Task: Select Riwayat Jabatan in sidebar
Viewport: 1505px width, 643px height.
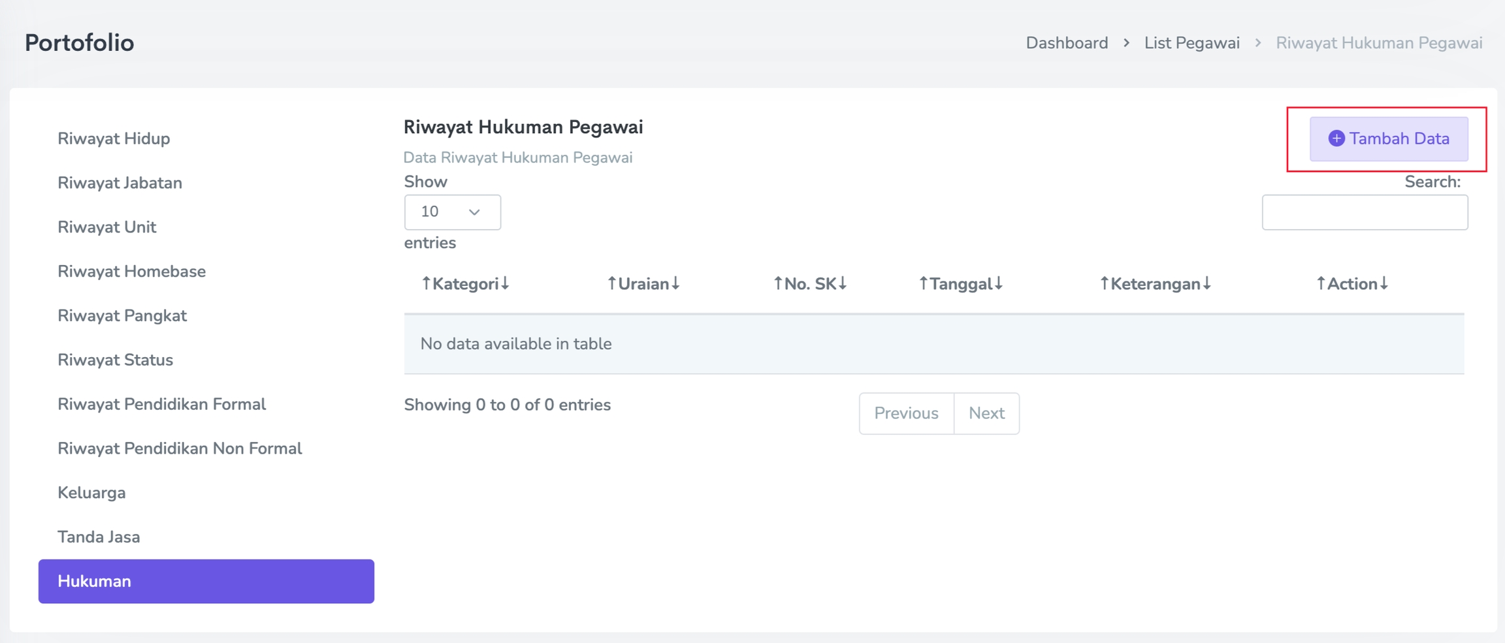Action: 120,183
